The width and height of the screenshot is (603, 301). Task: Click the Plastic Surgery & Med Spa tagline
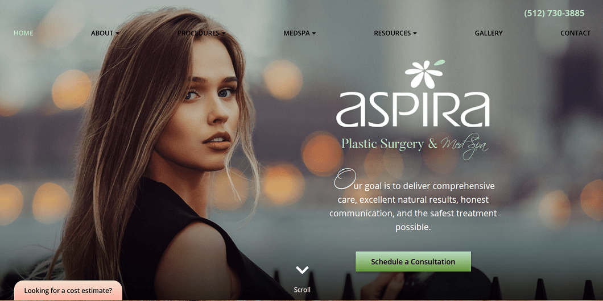point(415,147)
